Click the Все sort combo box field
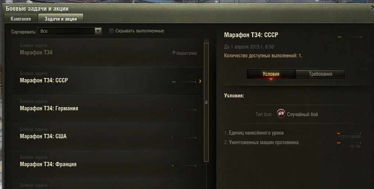374x189 pixels. 70,31
